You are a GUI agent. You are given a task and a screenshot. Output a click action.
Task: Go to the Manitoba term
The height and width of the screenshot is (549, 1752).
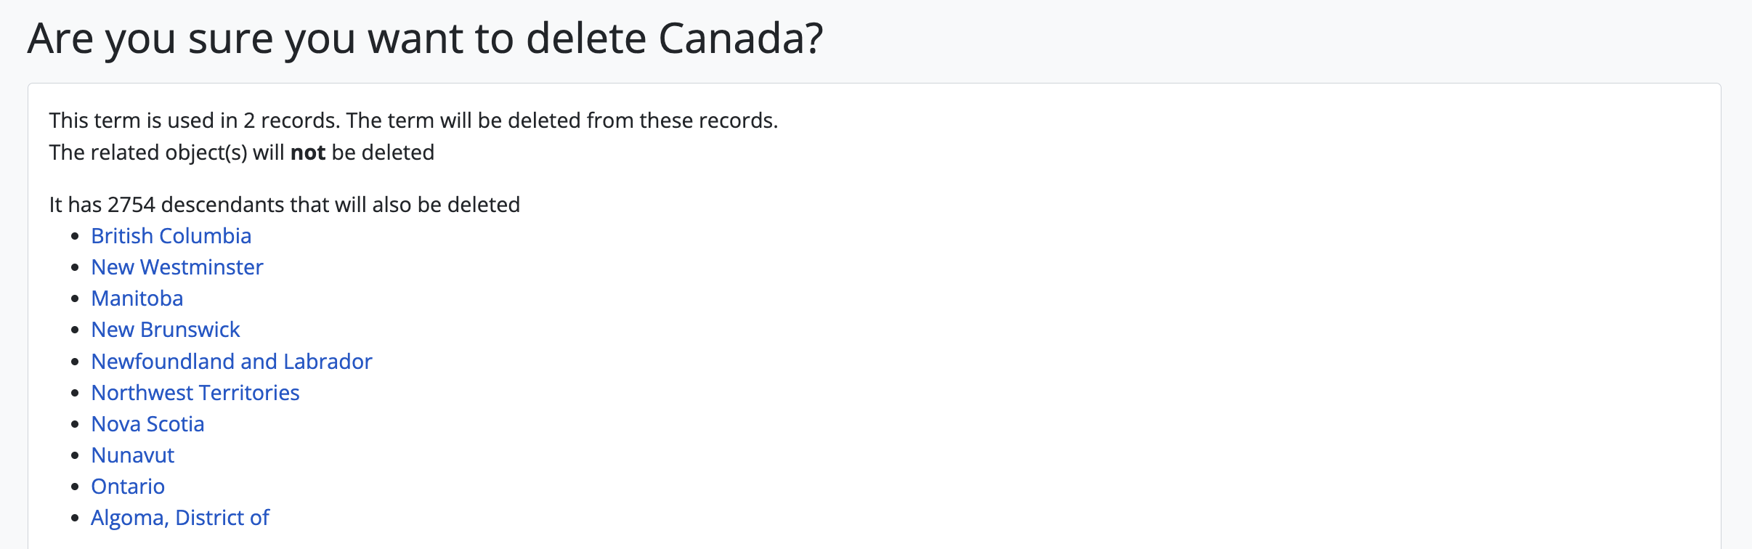pyautogui.click(x=137, y=298)
